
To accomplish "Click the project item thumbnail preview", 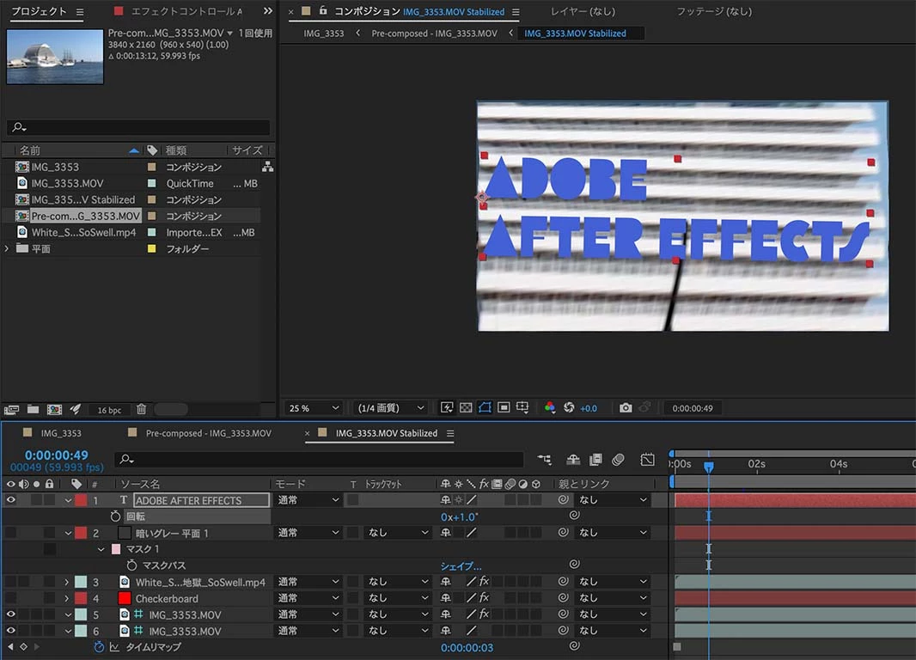I will click(x=55, y=57).
